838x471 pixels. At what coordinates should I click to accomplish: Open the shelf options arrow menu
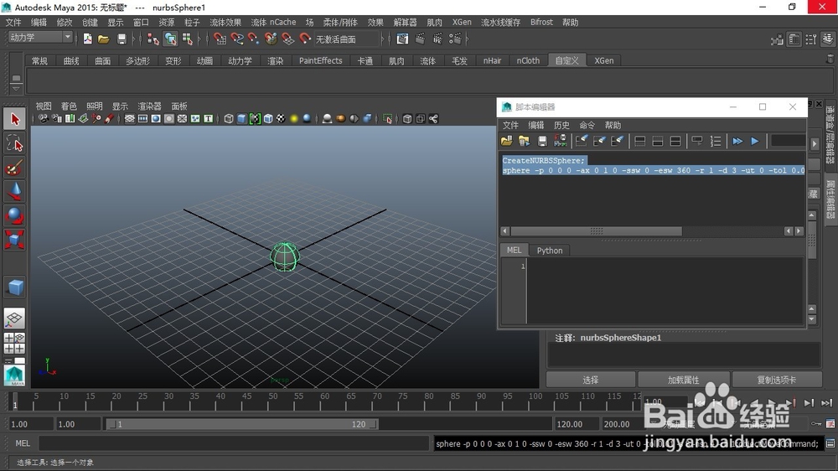pos(16,88)
